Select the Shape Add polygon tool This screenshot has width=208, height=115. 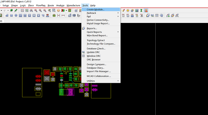click(x=7, y=15)
